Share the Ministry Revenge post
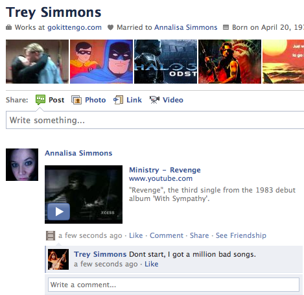The image size is (304, 295). tap(199, 235)
